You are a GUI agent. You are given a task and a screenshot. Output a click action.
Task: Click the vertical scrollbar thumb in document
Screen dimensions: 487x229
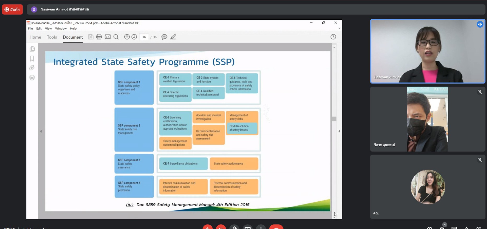pos(334,119)
